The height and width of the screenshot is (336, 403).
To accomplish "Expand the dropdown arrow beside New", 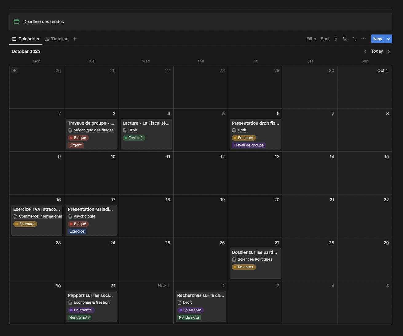I will 389,39.
